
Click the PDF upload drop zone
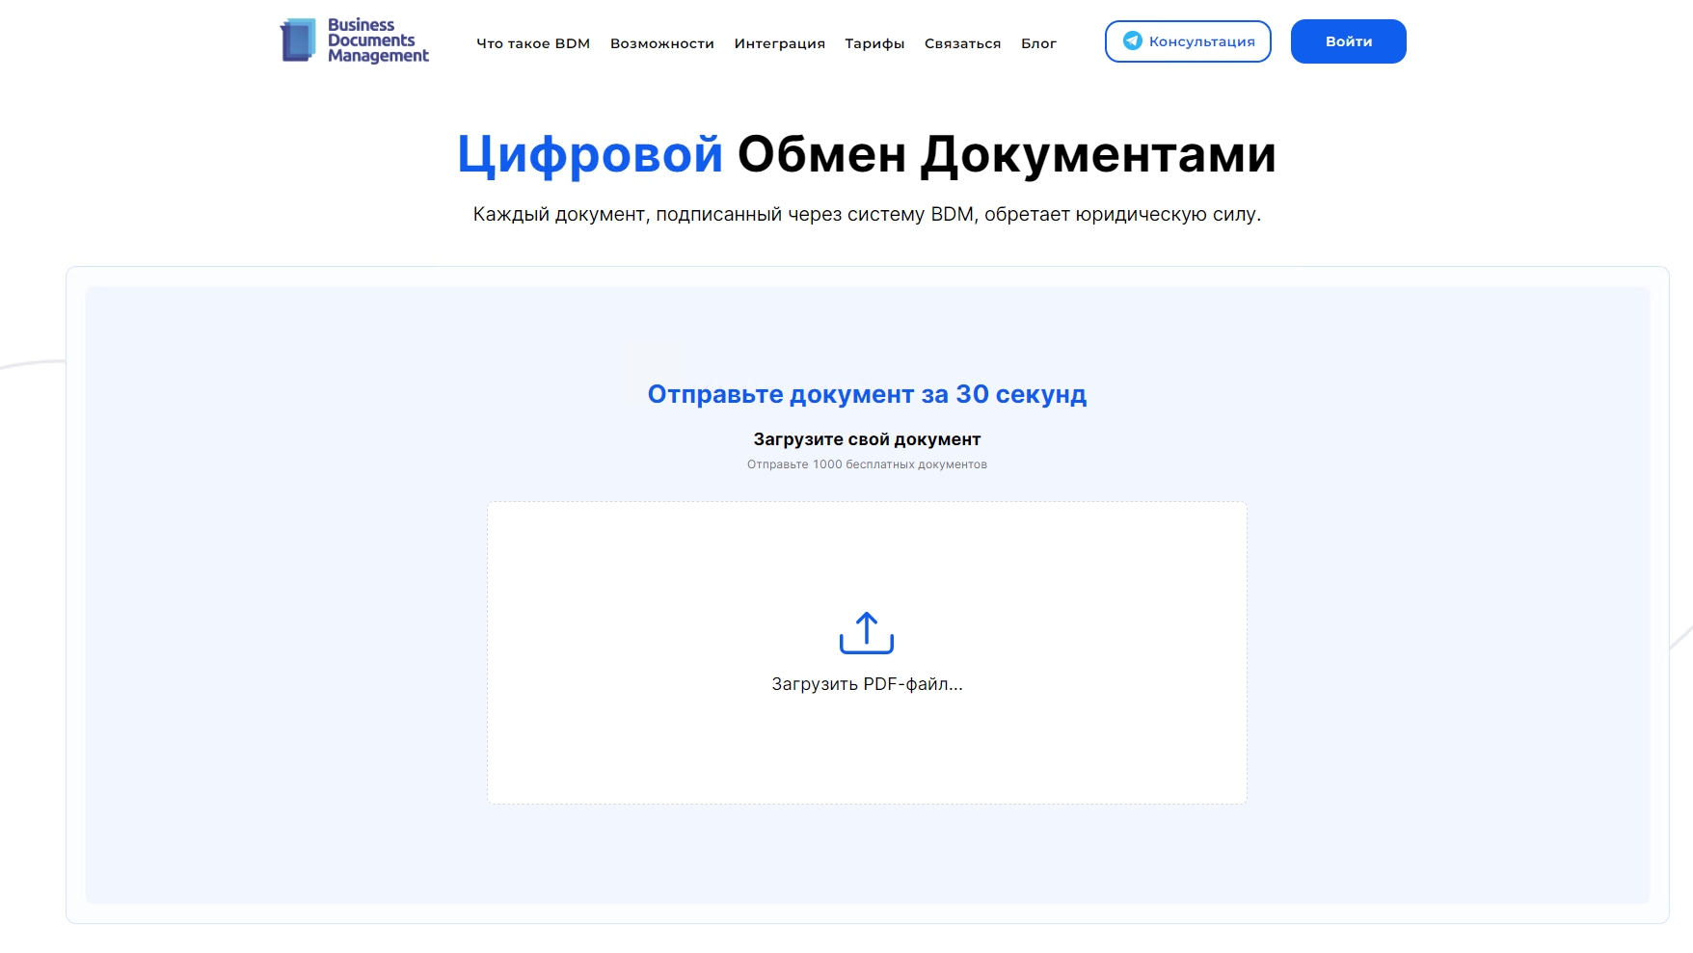tap(867, 652)
